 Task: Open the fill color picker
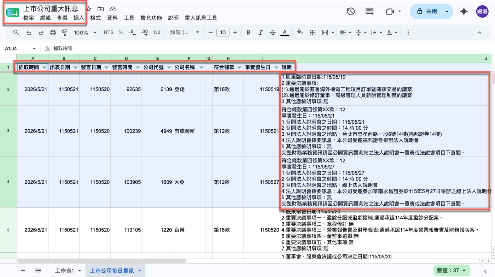[x=300, y=33]
